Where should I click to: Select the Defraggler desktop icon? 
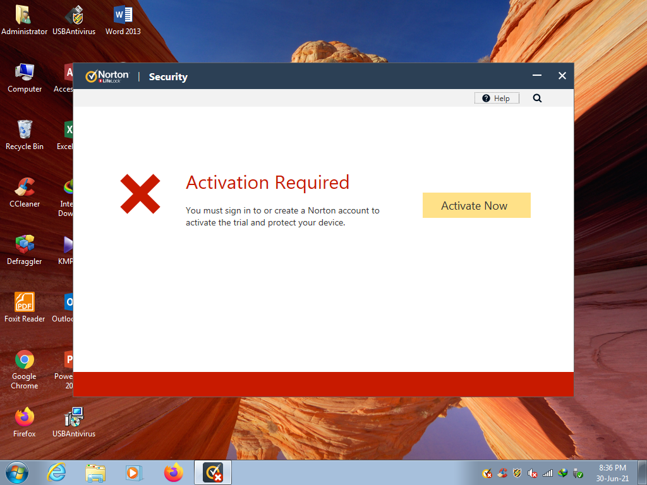[x=25, y=250]
